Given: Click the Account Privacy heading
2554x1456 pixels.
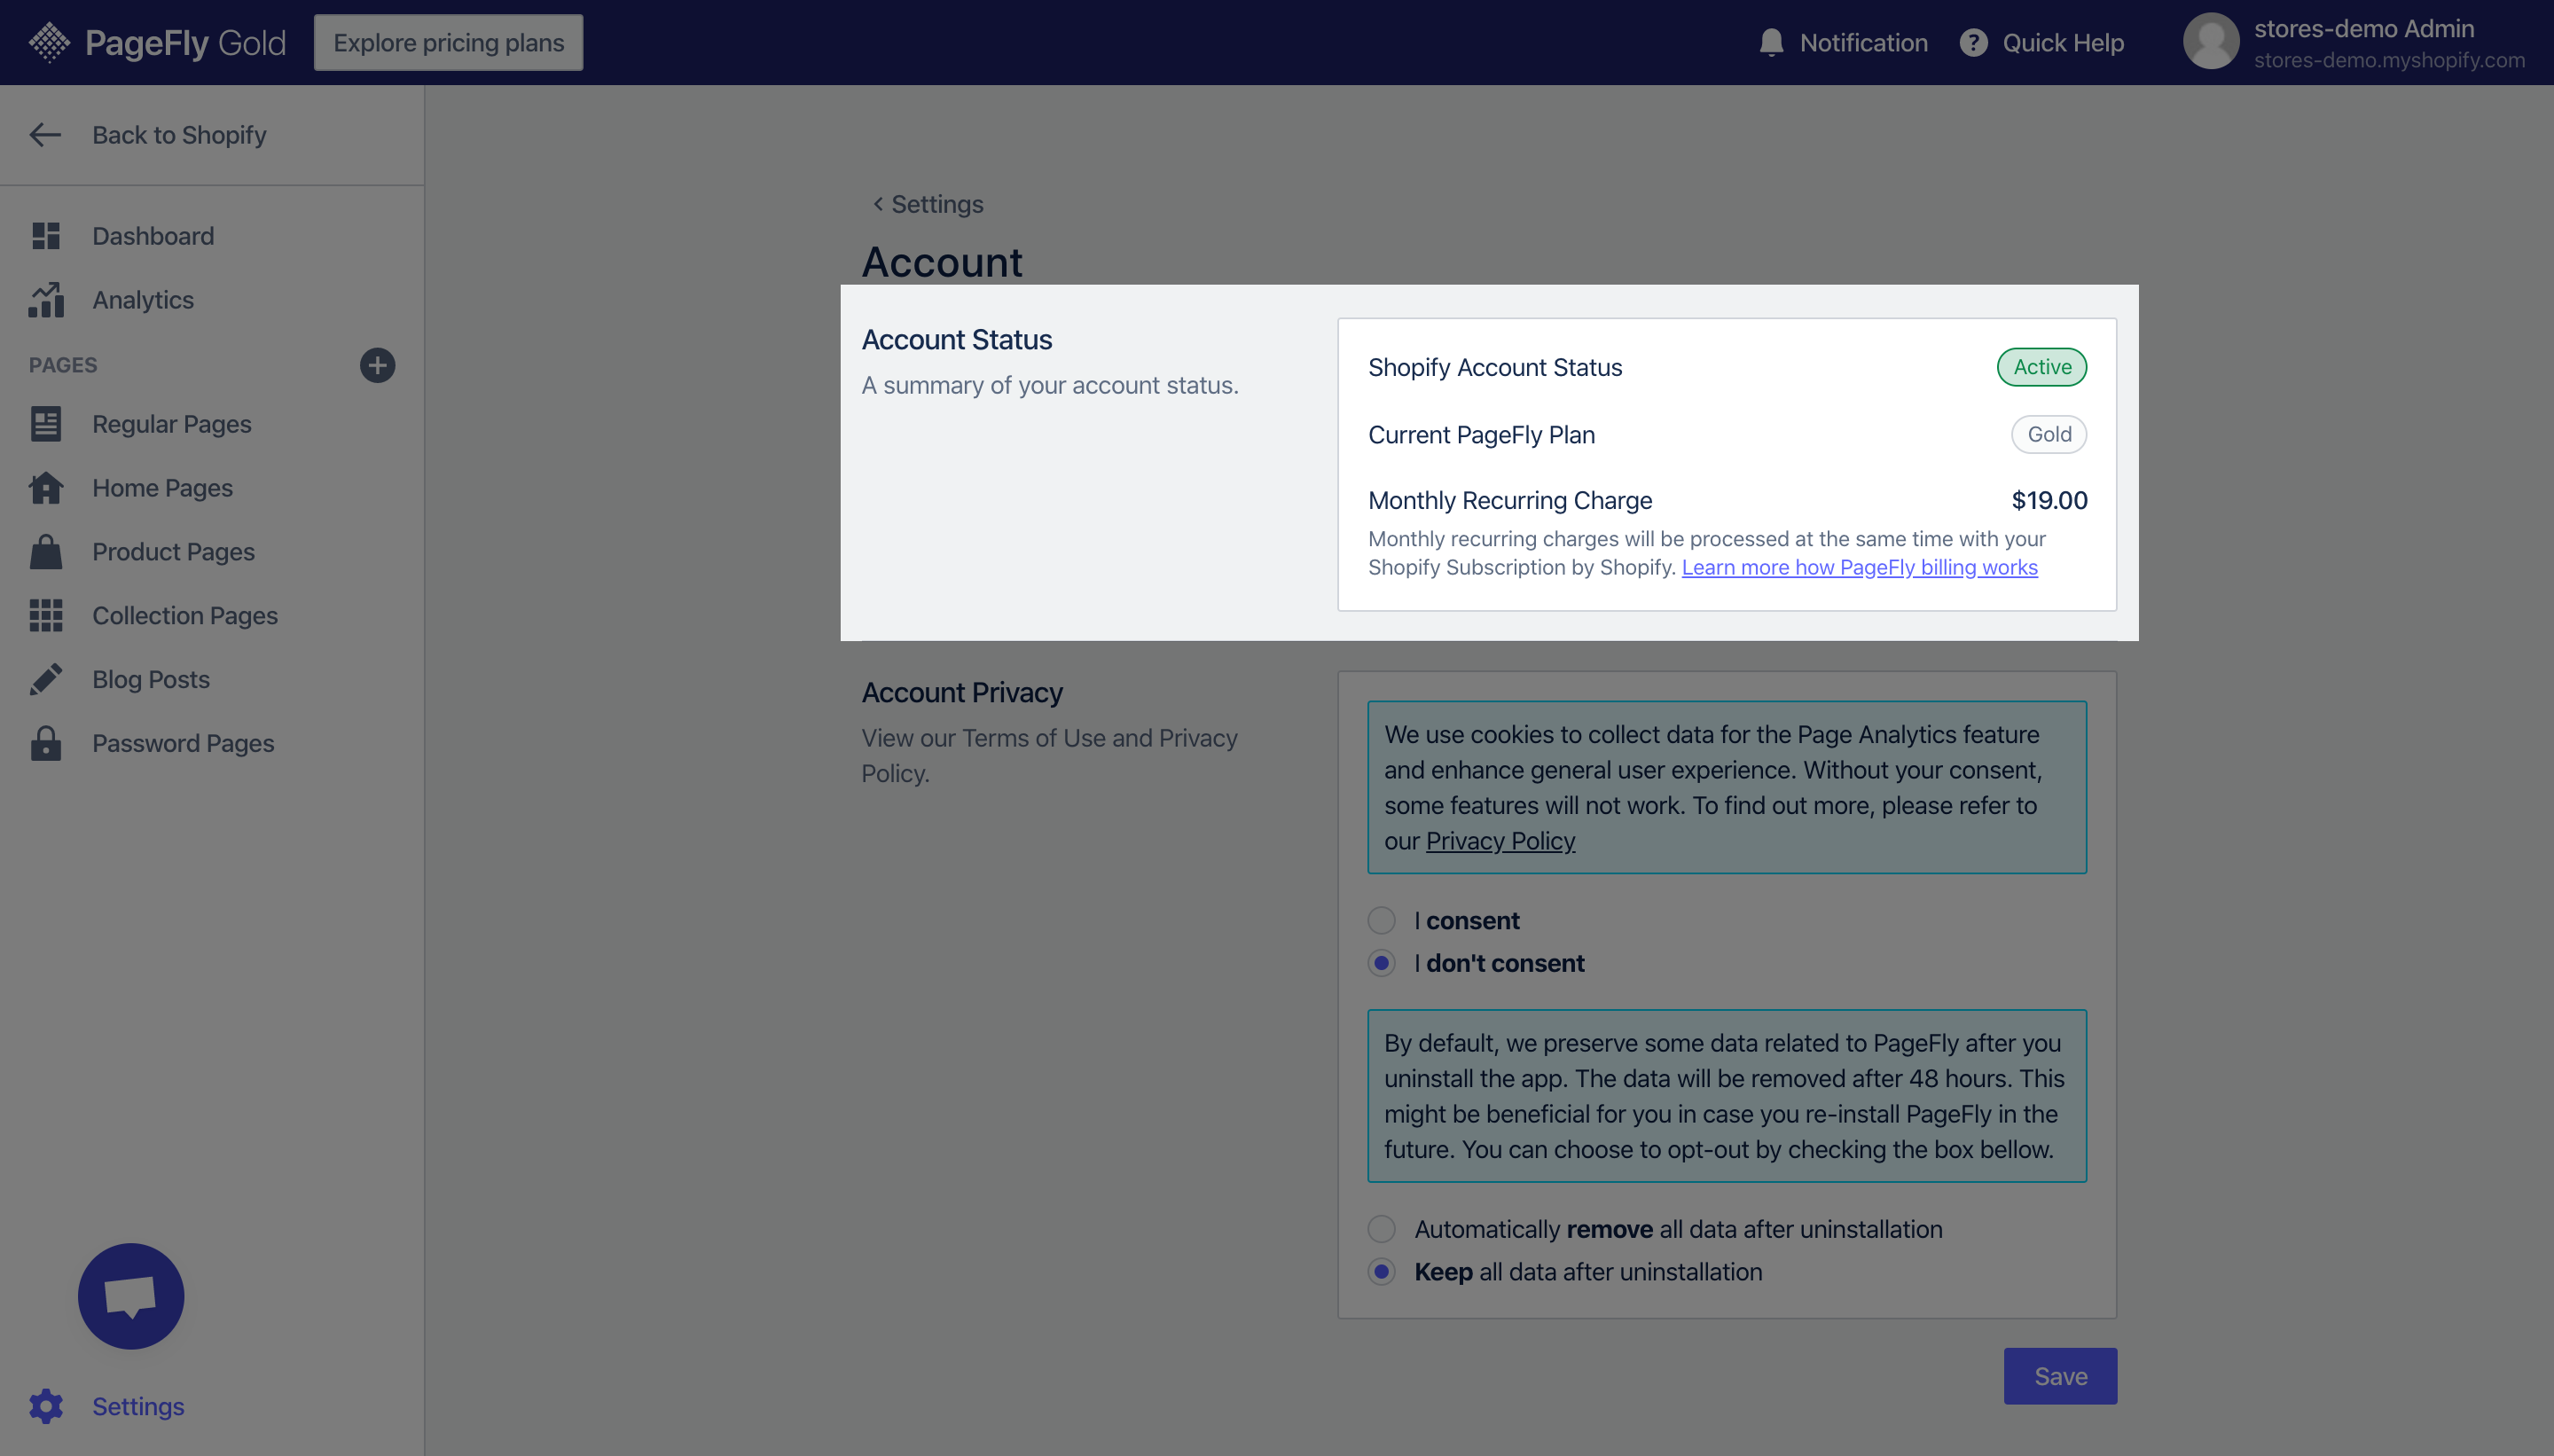Looking at the screenshot, I should tap(962, 693).
